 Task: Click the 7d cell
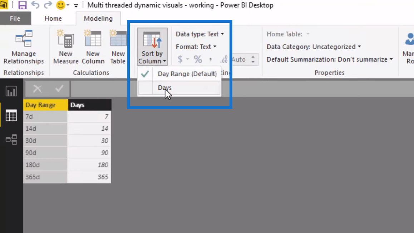pos(45,116)
